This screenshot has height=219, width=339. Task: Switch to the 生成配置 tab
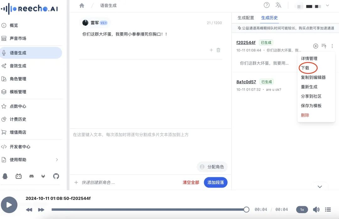tap(246, 18)
